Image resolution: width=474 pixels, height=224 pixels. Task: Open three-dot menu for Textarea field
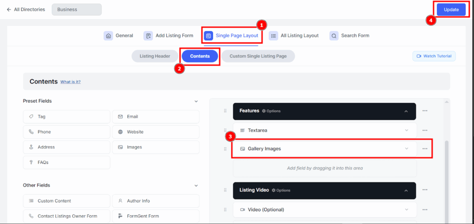(x=424, y=131)
